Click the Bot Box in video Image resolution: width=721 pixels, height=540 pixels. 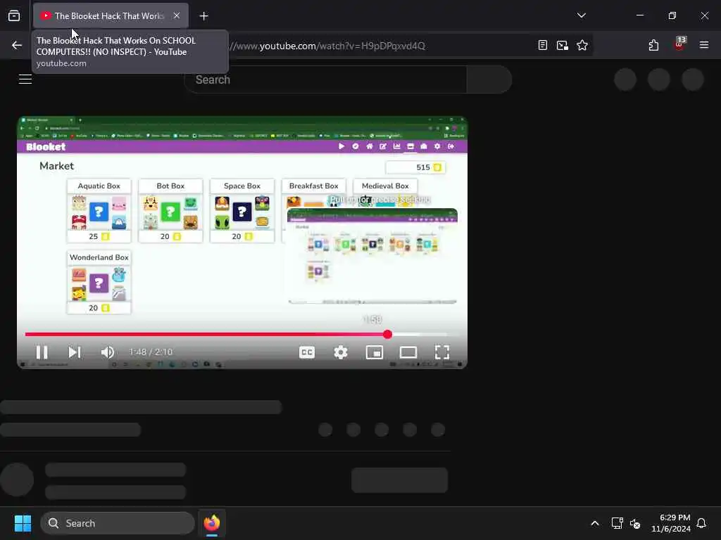(170, 211)
